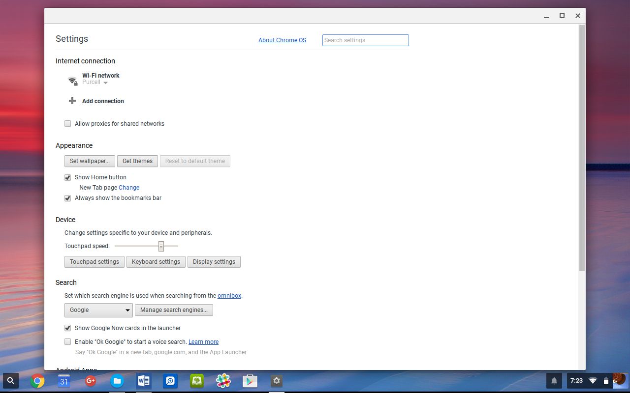Open the Files app on the shelf
Screen dimensions: 630x393
tap(117, 381)
